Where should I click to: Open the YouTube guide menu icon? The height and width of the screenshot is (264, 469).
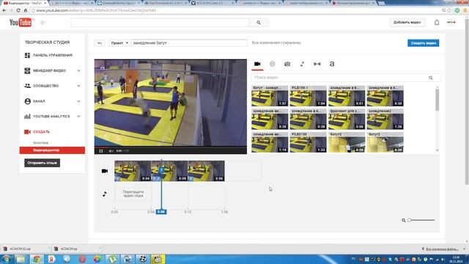(x=43, y=23)
